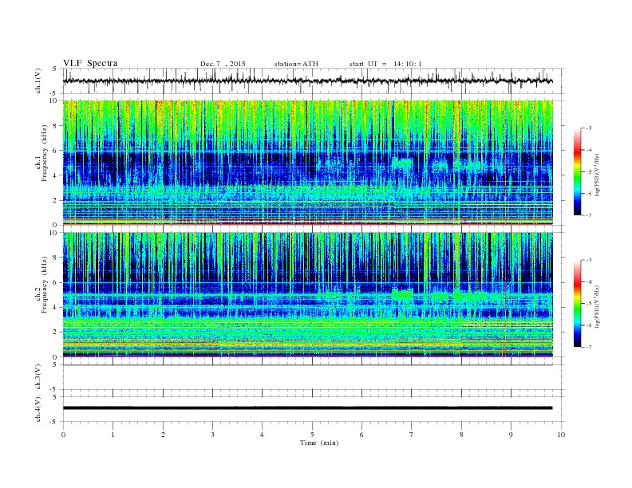The image size is (632, 488).
Task: Click the 'VLF Spectra' plot title
Action: point(90,63)
